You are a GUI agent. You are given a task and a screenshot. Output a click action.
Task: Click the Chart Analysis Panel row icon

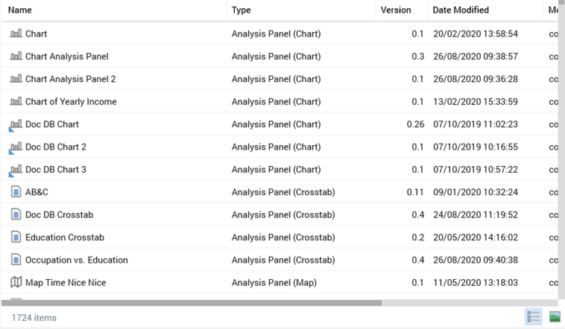pyautogui.click(x=16, y=57)
